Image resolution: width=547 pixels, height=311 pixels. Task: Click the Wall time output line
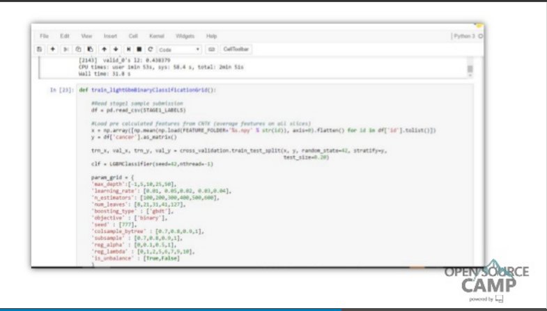click(105, 74)
